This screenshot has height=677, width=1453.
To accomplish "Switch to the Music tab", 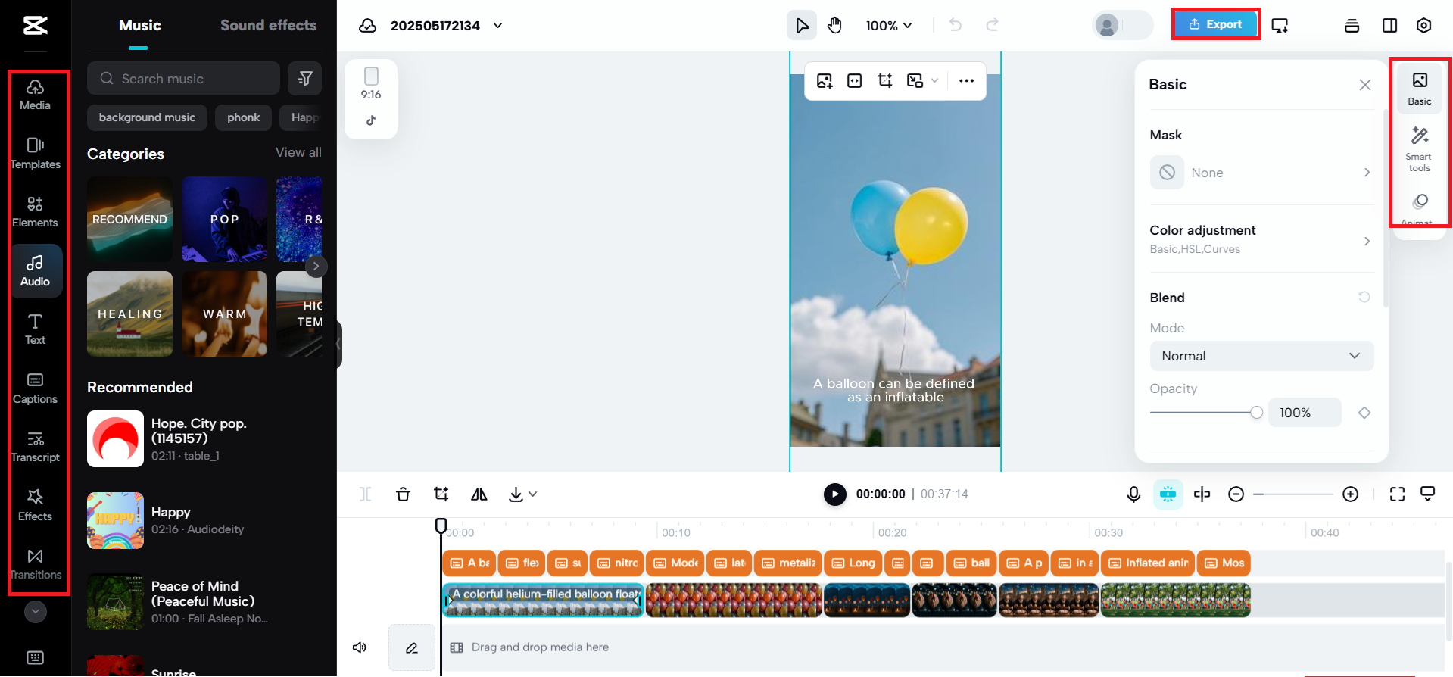I will [139, 25].
